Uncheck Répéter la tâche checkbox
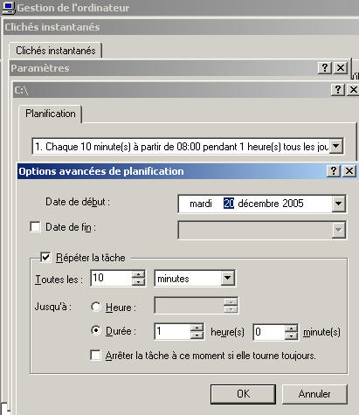 [45, 257]
